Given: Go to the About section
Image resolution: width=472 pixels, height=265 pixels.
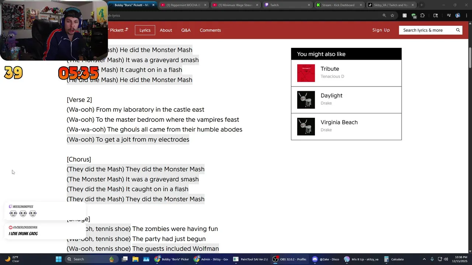Looking at the screenshot, I should 166,30.
